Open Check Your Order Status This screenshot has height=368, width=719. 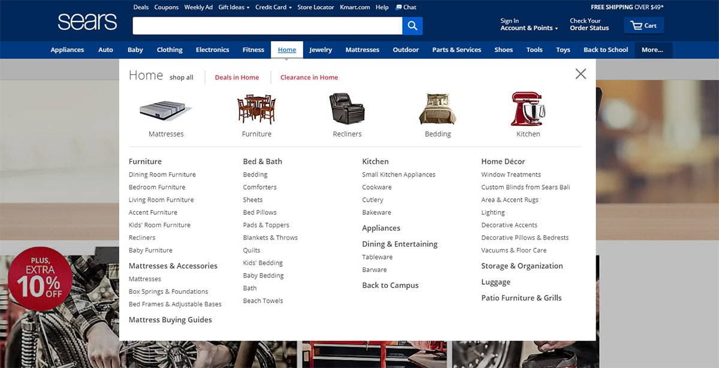[589, 25]
